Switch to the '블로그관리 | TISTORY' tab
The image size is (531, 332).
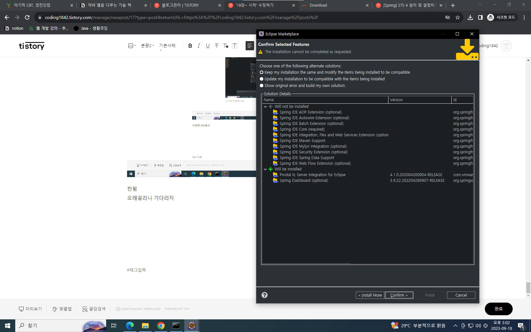pyautogui.click(x=188, y=5)
